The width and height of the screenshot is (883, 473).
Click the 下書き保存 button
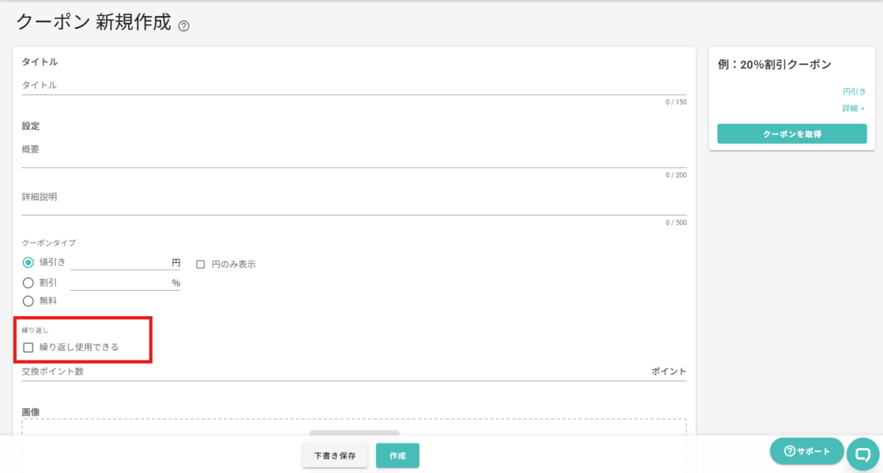click(335, 455)
